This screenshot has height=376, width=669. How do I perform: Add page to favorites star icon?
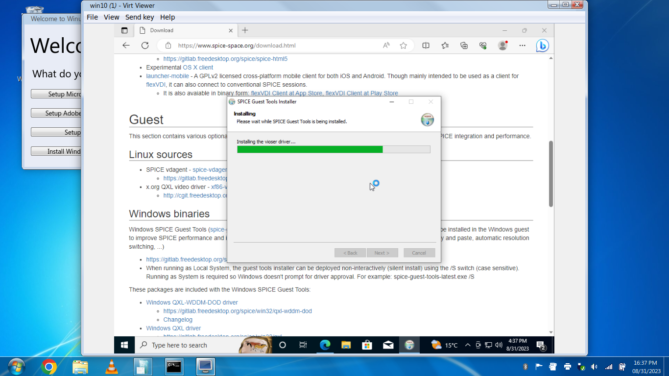[x=403, y=46]
